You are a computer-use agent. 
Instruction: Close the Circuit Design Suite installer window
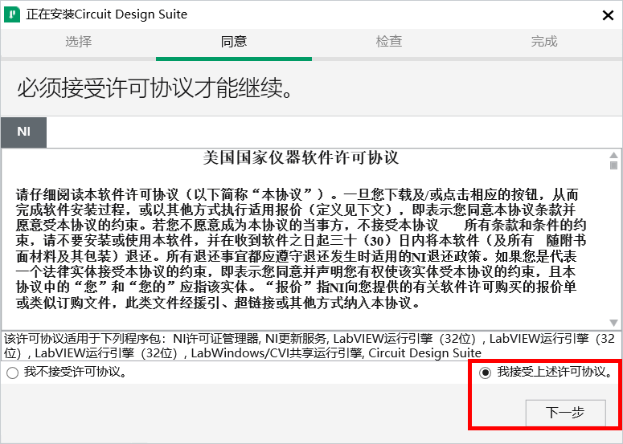[608, 15]
